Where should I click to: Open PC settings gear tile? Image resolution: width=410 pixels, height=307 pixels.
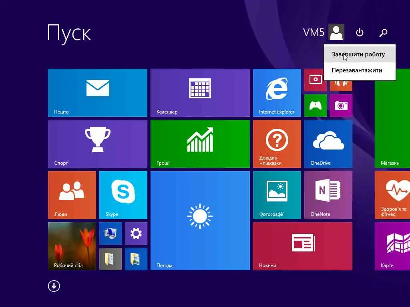point(136,233)
